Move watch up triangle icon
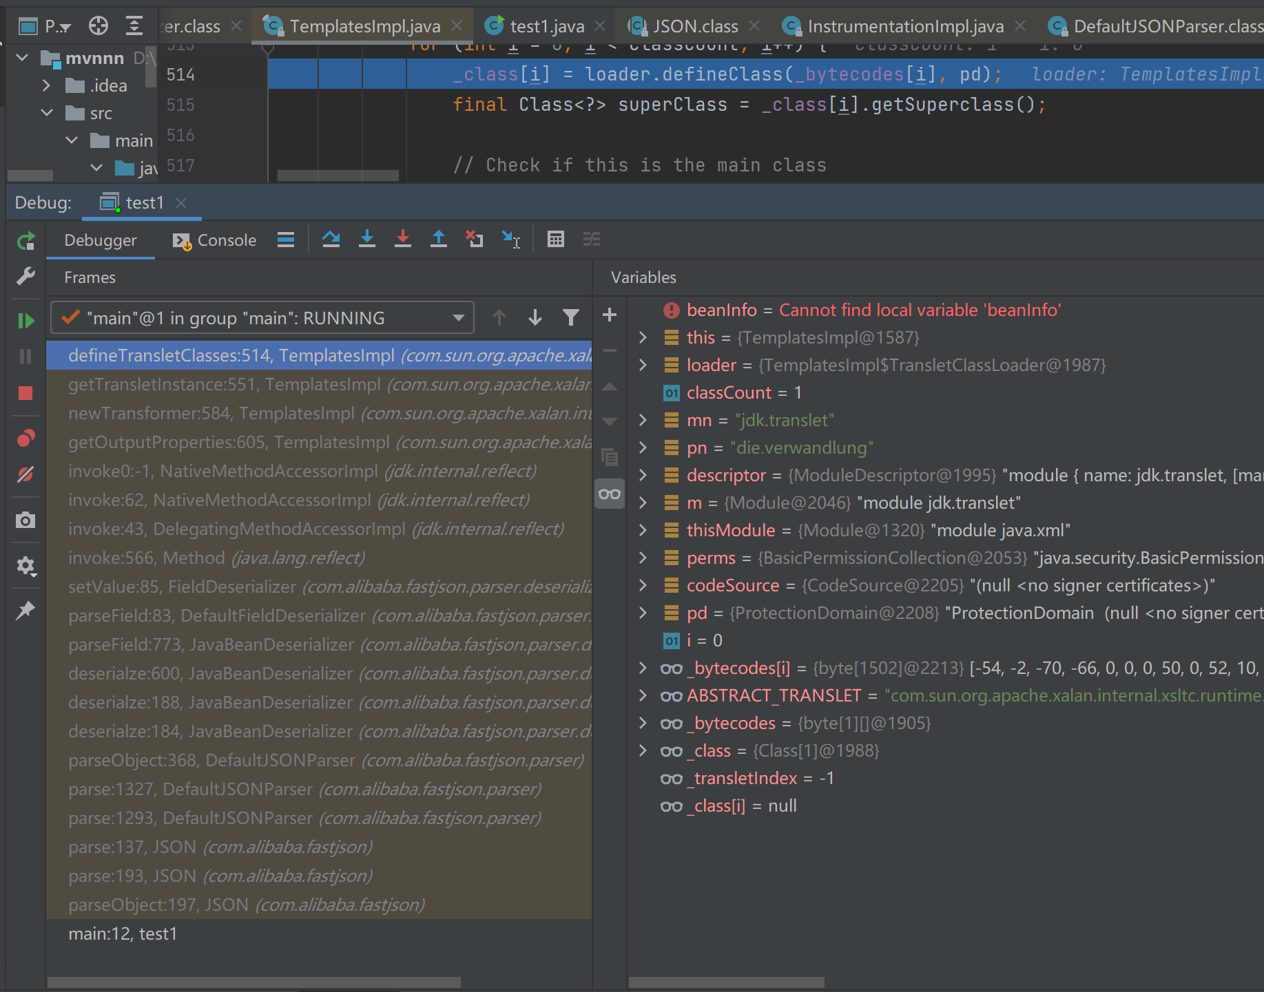The image size is (1264, 992). pos(610,387)
